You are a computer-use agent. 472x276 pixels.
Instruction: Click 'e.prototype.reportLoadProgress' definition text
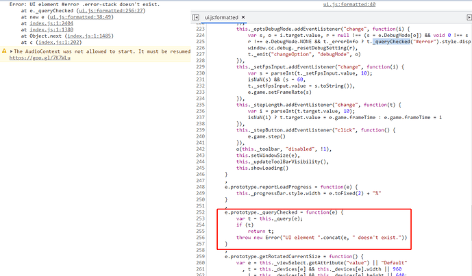click(x=268, y=187)
